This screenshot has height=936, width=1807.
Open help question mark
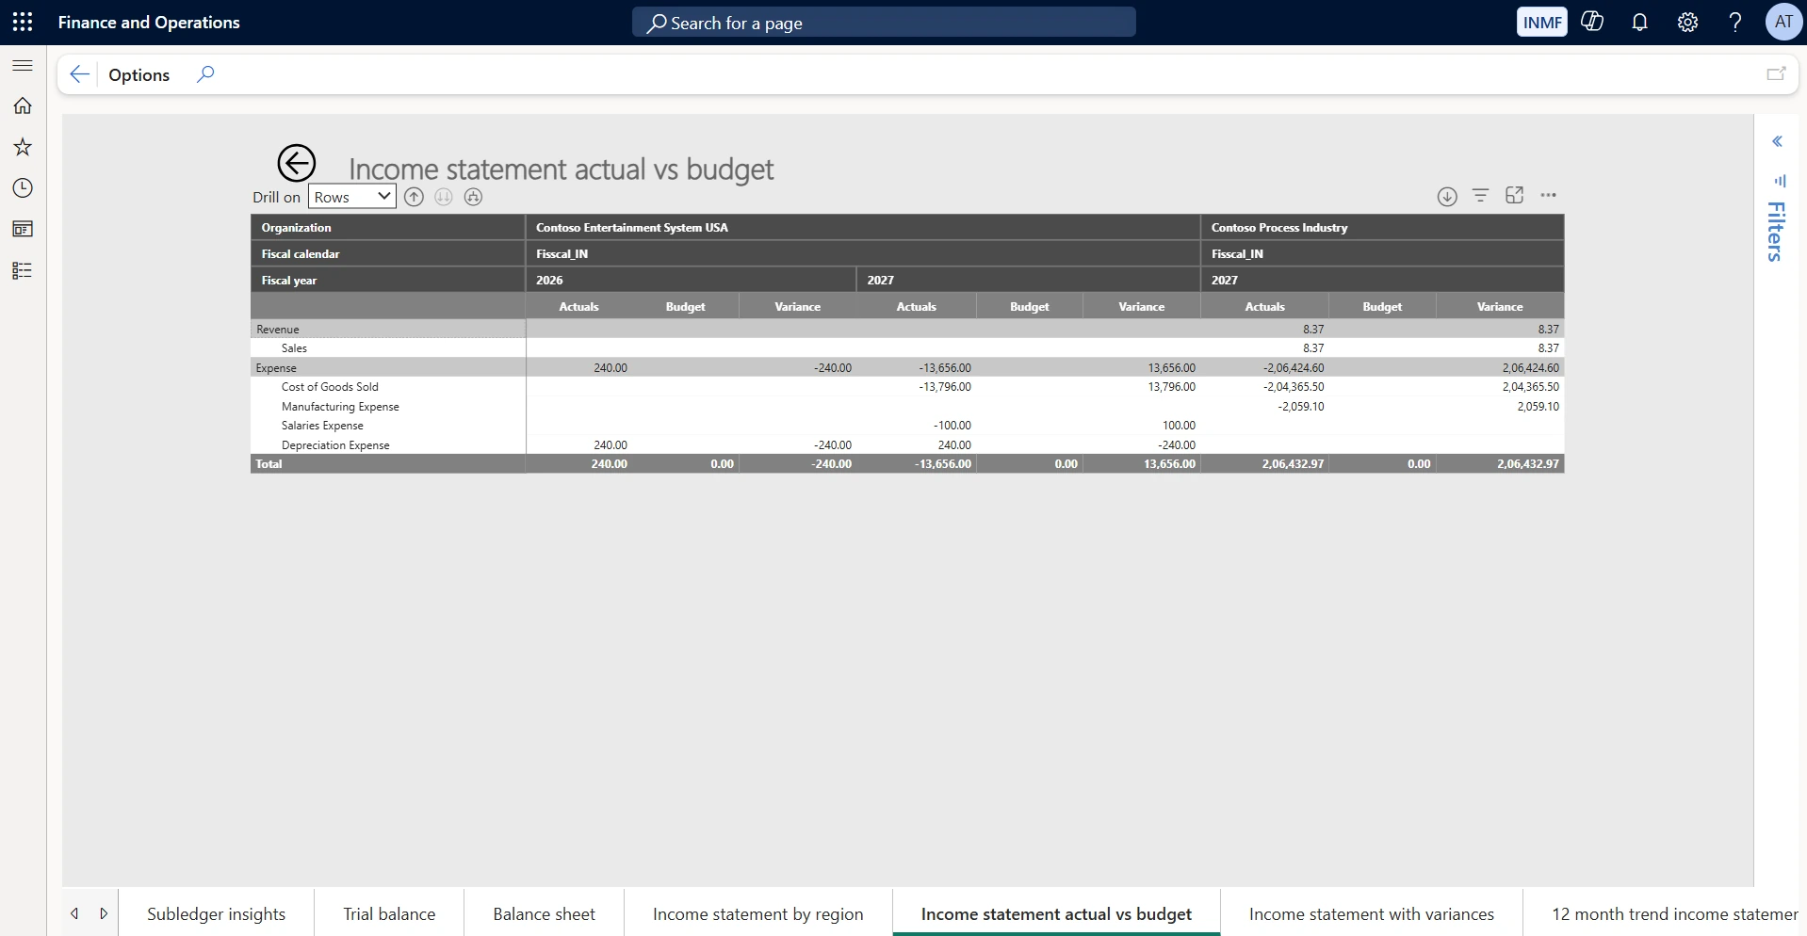(1735, 23)
